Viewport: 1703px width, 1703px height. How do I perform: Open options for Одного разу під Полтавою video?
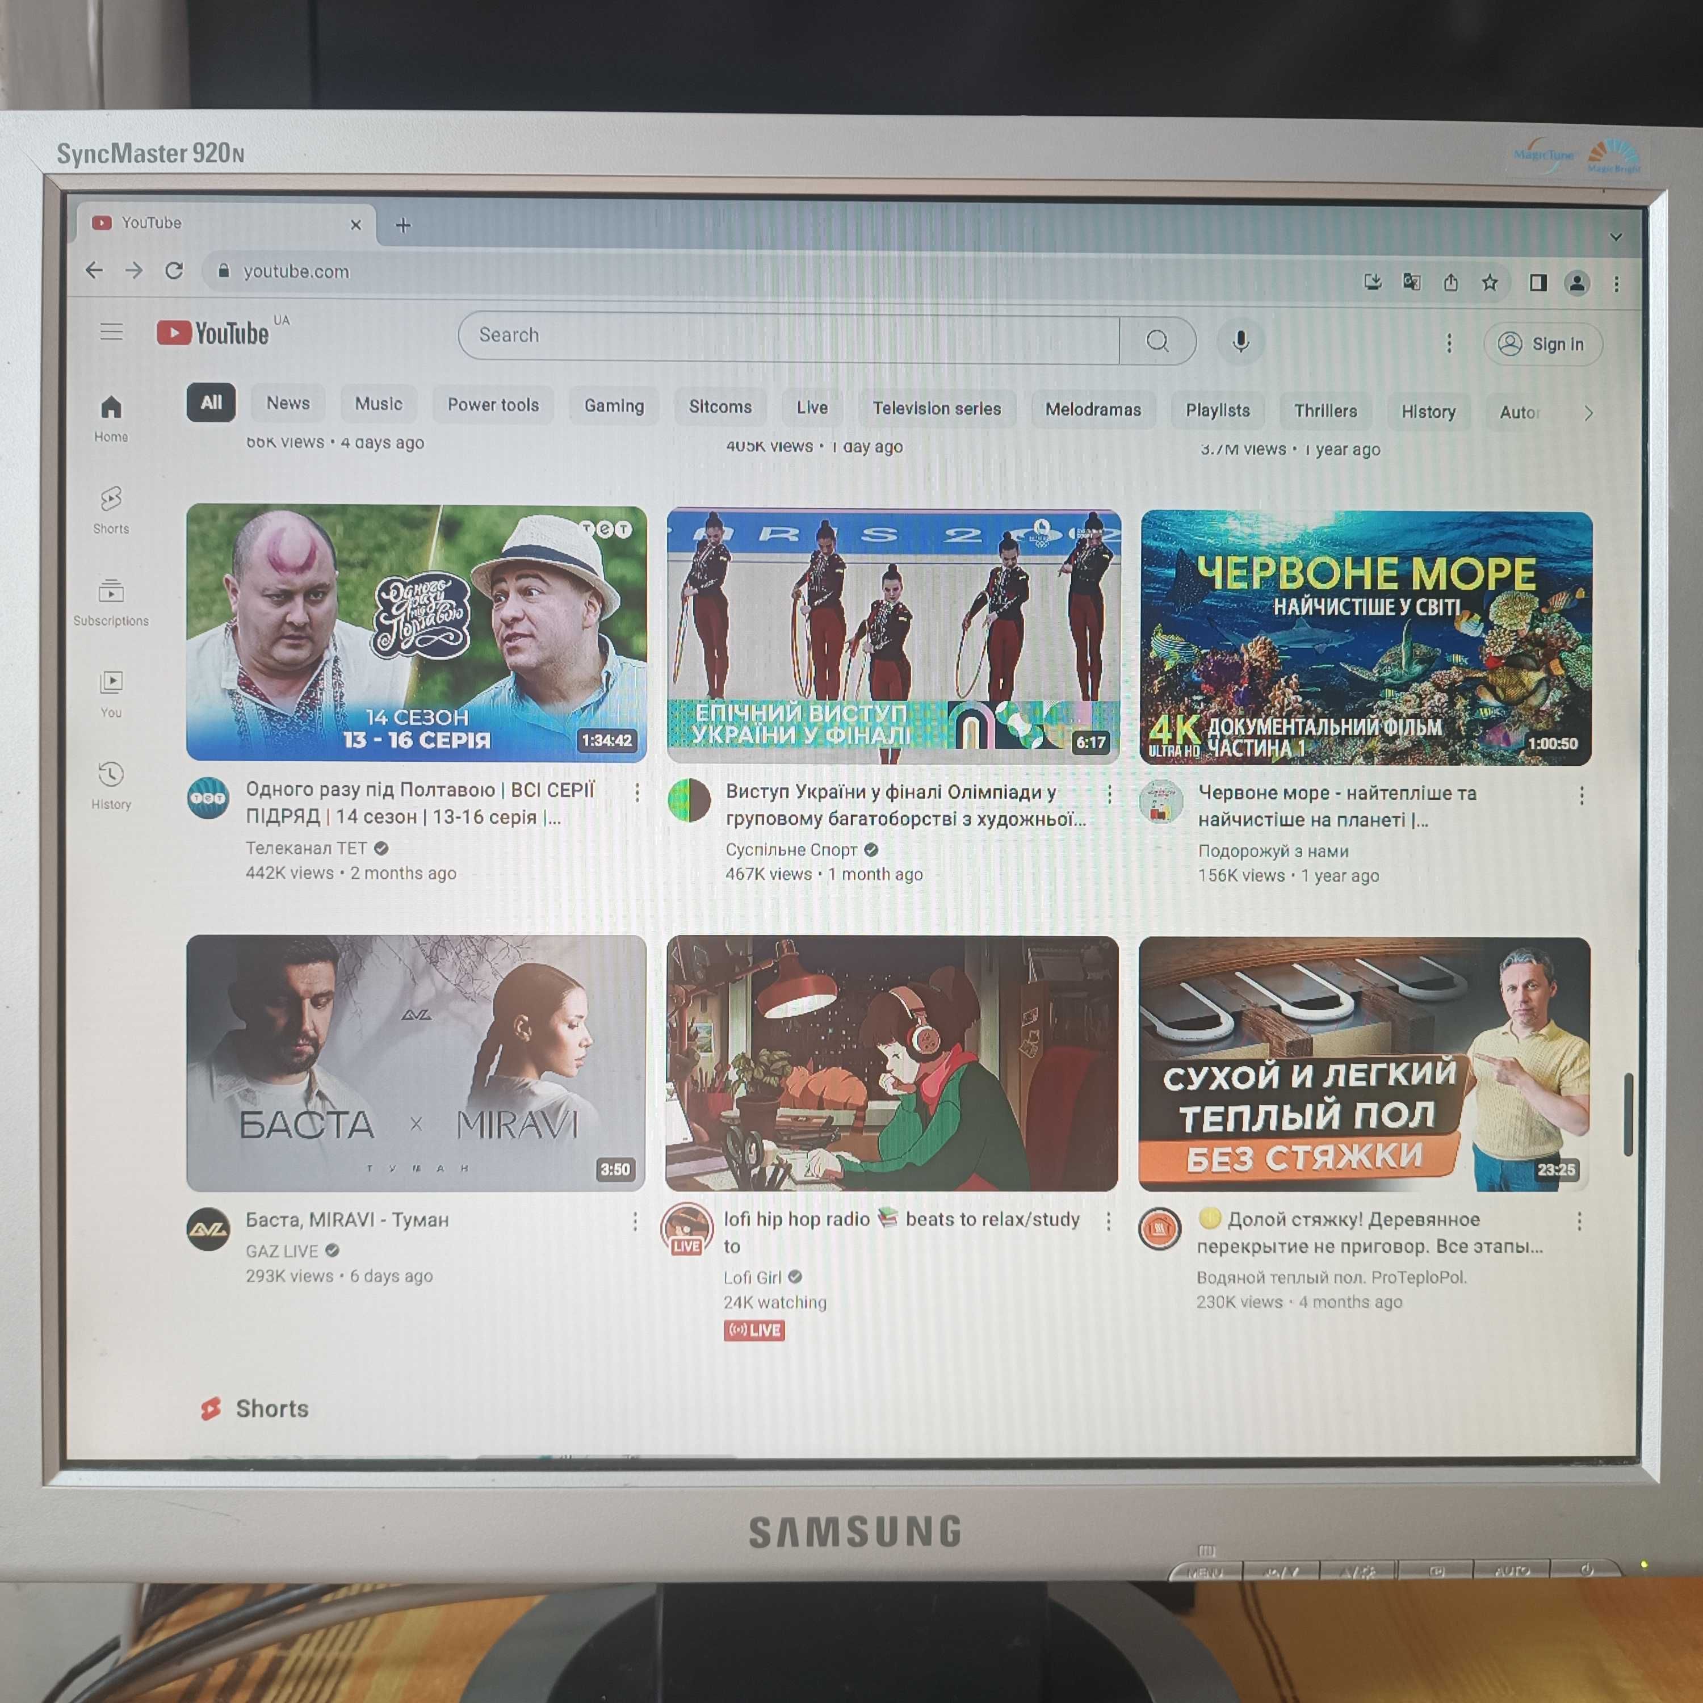click(x=637, y=792)
